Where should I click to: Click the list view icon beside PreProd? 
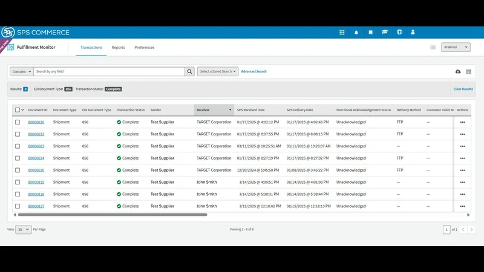click(x=433, y=48)
